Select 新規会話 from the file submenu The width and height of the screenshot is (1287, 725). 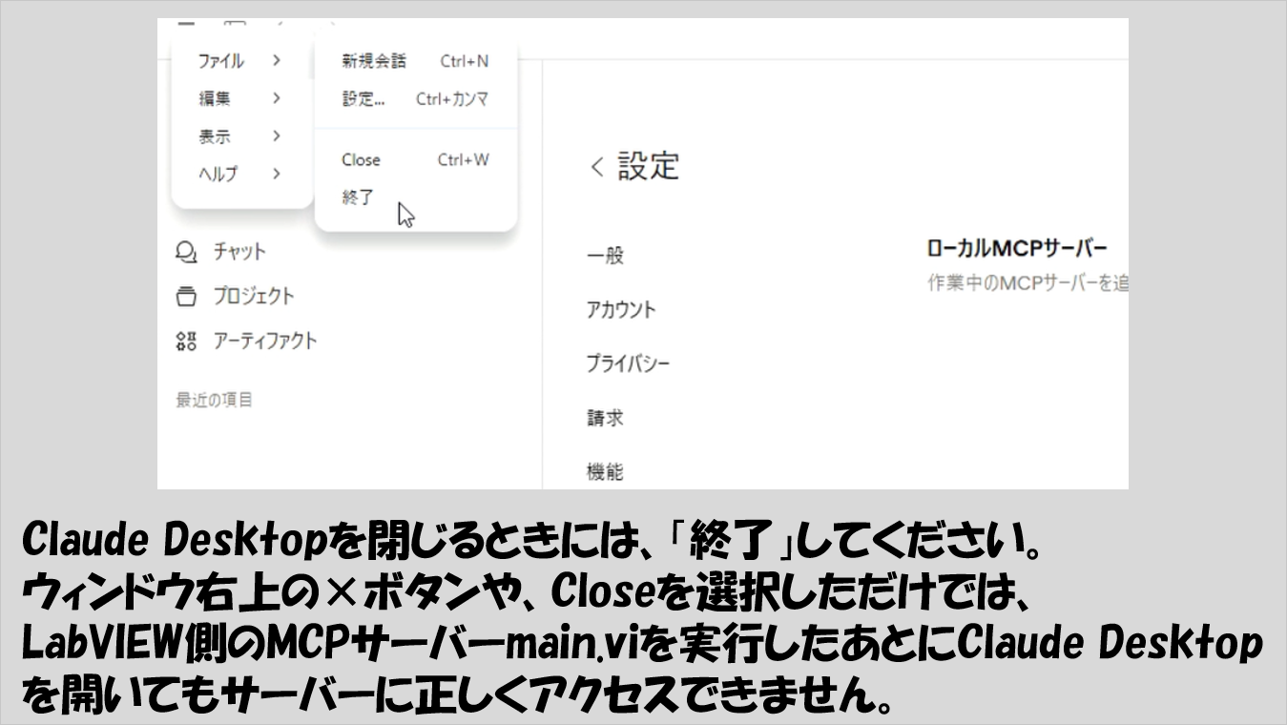[x=374, y=61]
